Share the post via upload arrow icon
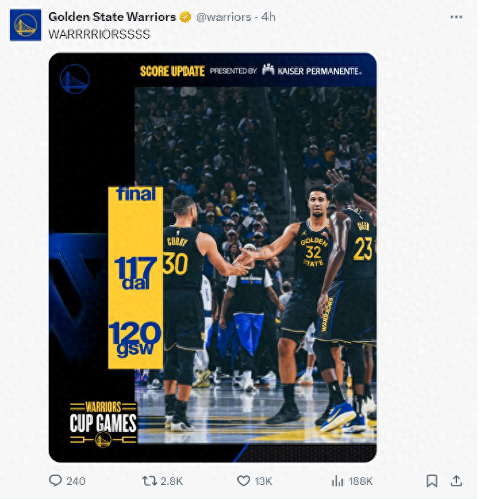480x499 pixels. pos(456,481)
